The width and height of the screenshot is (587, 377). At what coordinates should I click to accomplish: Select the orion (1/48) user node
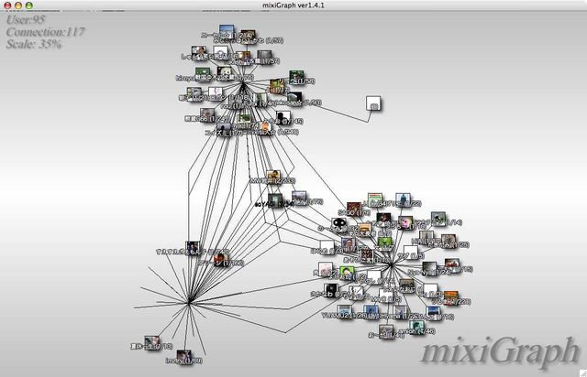click(416, 328)
